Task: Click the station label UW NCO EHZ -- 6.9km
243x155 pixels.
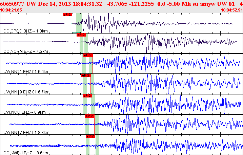Action: [24, 112]
